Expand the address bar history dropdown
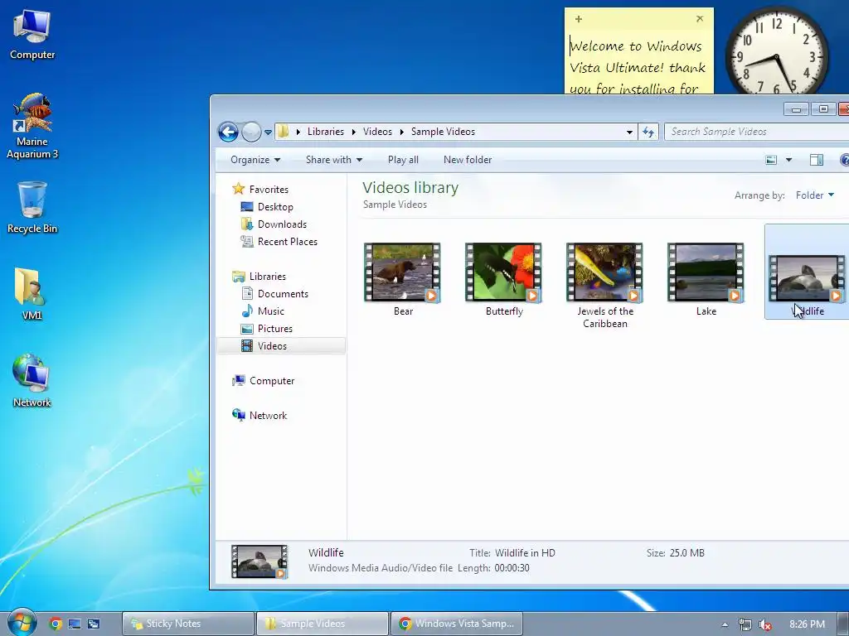 [x=629, y=132]
